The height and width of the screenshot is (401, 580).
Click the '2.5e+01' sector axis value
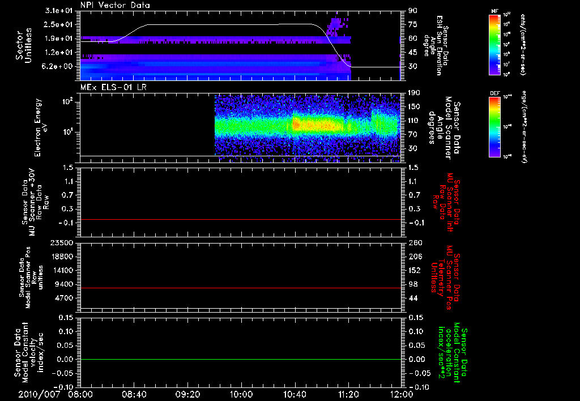59,24
